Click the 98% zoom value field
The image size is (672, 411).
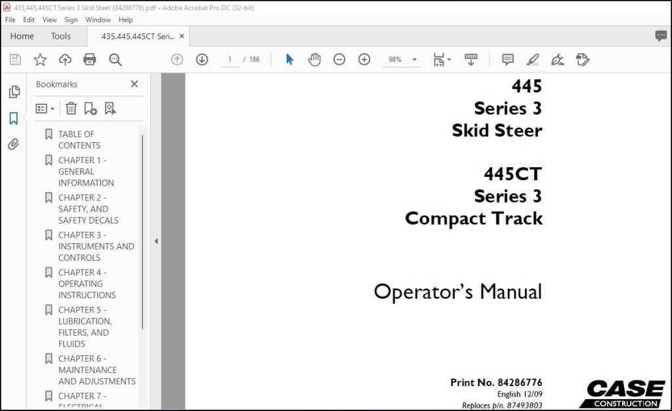(x=395, y=60)
